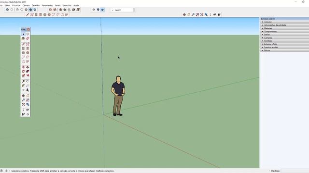This screenshot has height=173, width=309.
Task: Select Section Plane in the floating toolset
Action: [x=28, y=114]
